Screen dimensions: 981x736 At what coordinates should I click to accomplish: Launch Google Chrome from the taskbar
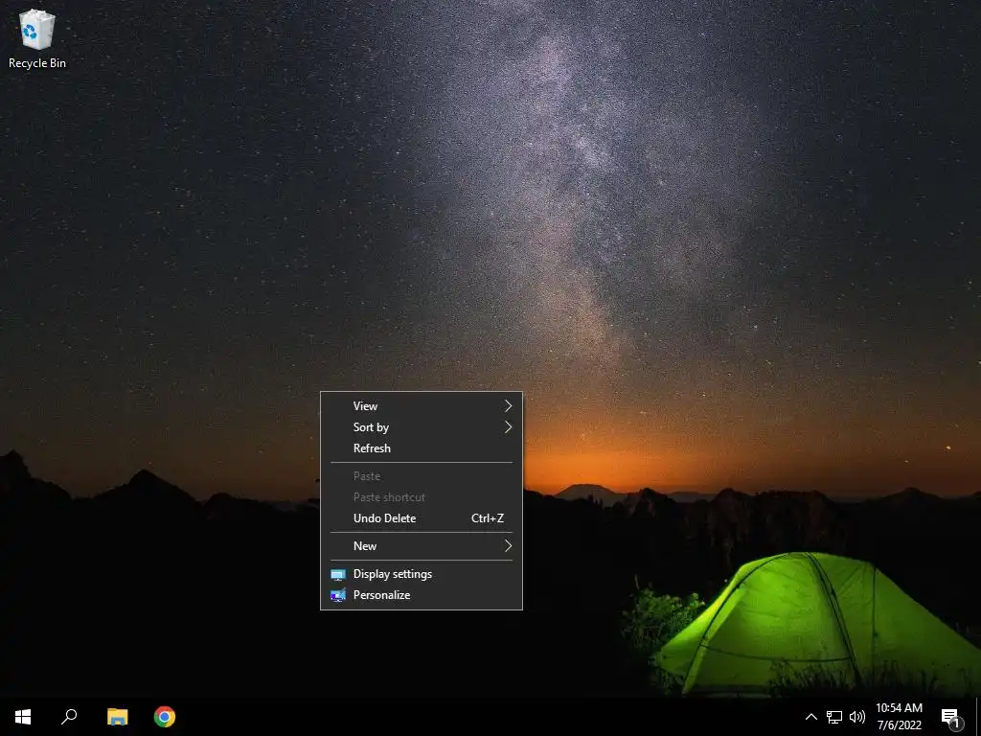(165, 717)
